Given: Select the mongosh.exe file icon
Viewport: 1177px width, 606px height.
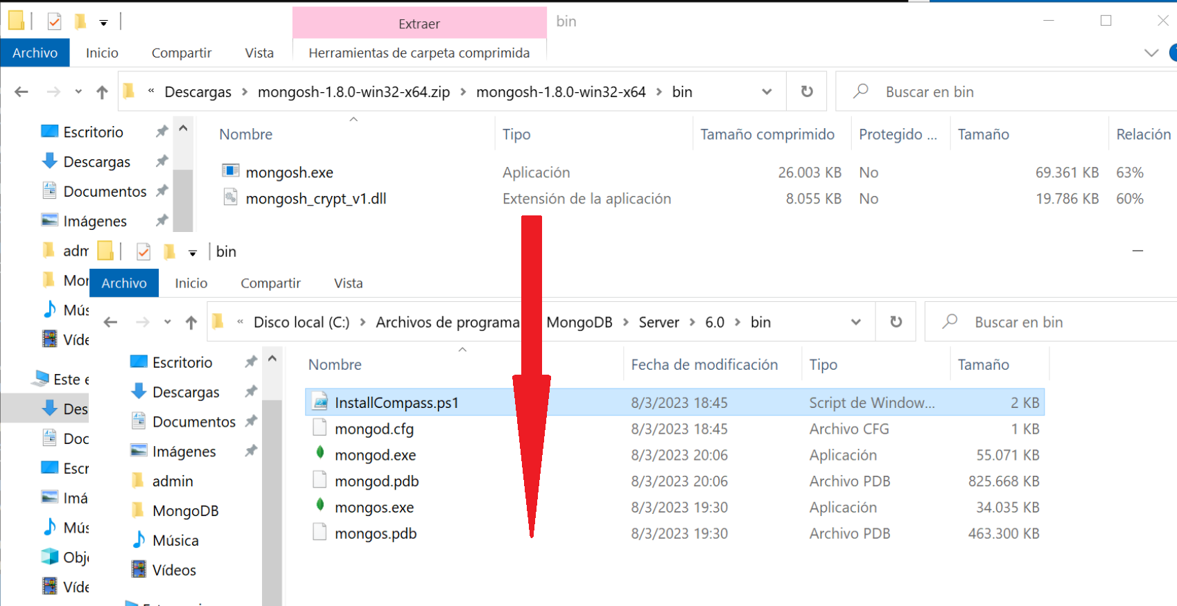Looking at the screenshot, I should (x=231, y=172).
